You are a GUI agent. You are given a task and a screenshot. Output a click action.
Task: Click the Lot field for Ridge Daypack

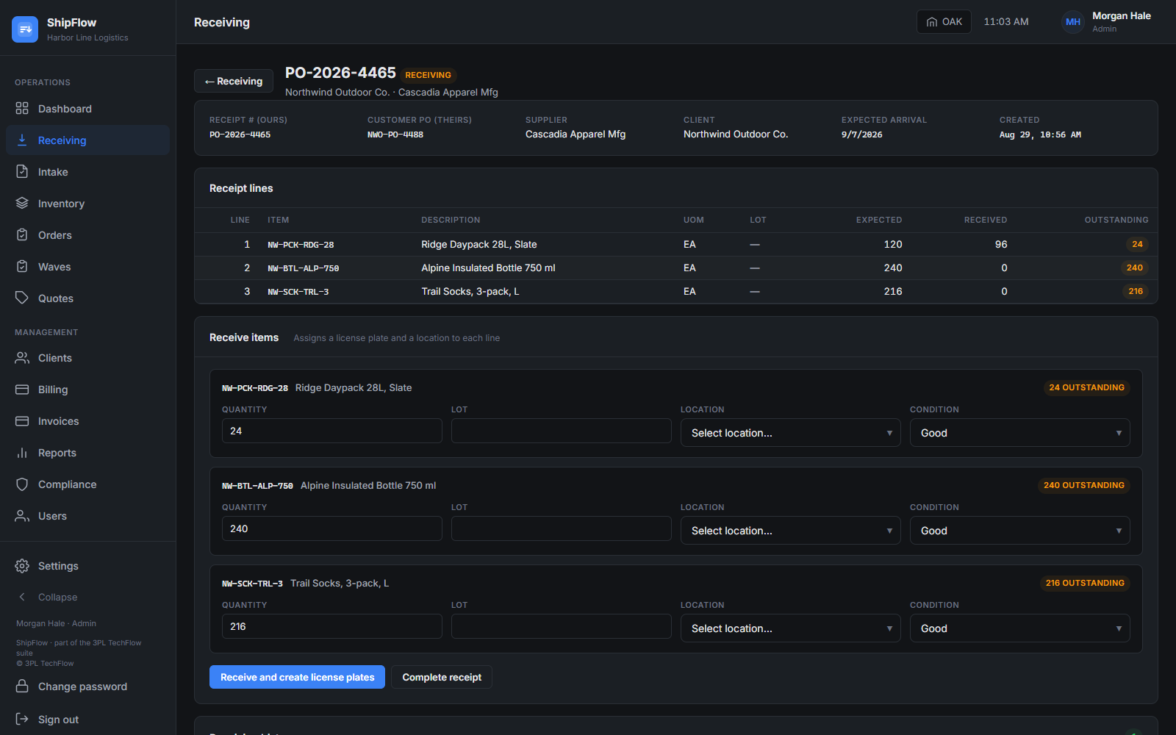562,431
